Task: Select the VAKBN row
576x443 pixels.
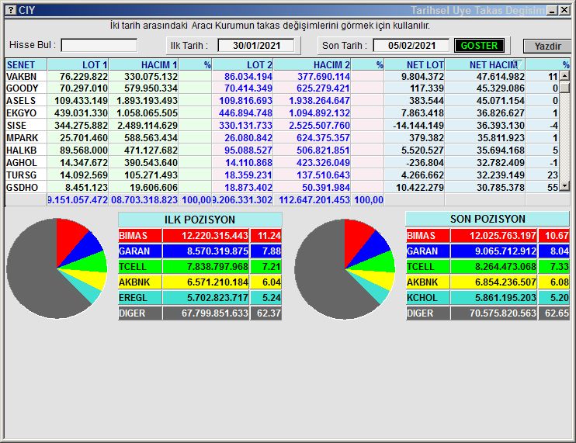Action: coord(282,76)
